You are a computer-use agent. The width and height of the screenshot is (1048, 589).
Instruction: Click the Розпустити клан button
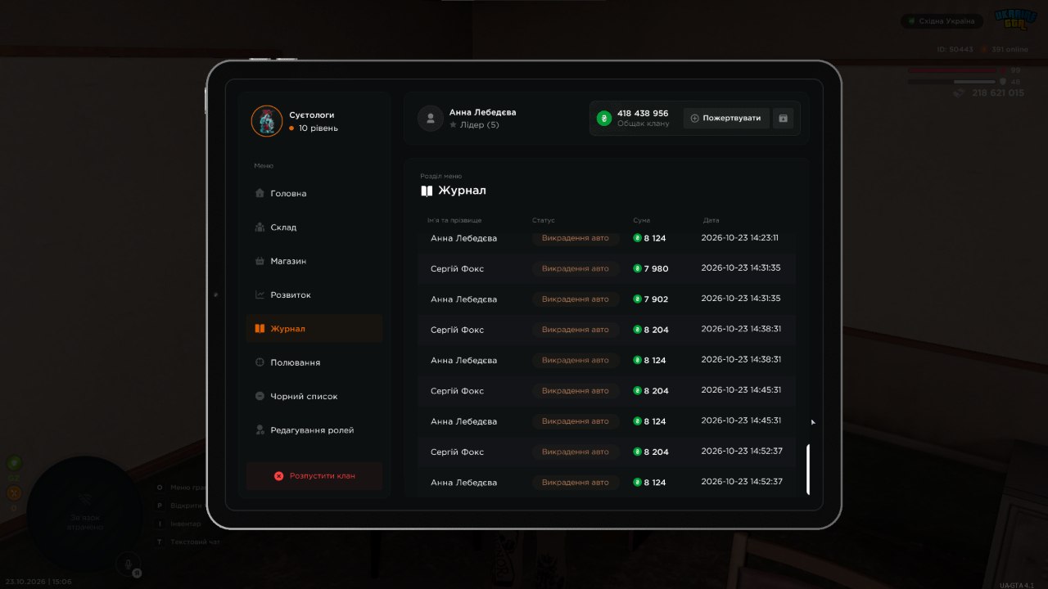314,475
